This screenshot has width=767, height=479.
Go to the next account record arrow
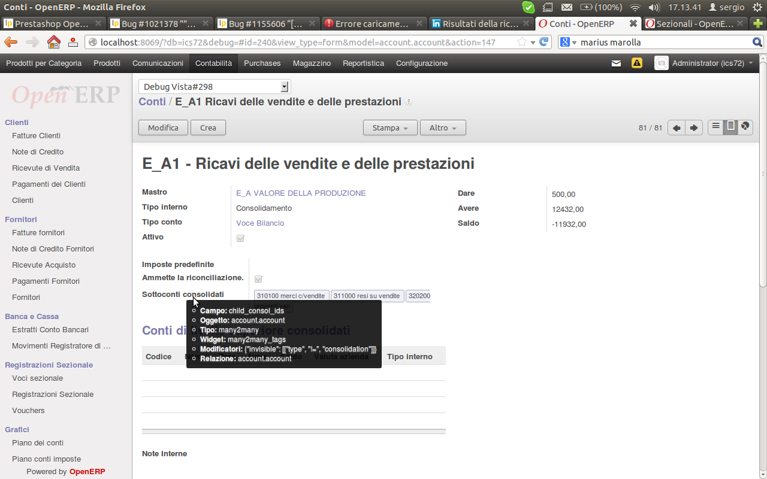pos(694,128)
